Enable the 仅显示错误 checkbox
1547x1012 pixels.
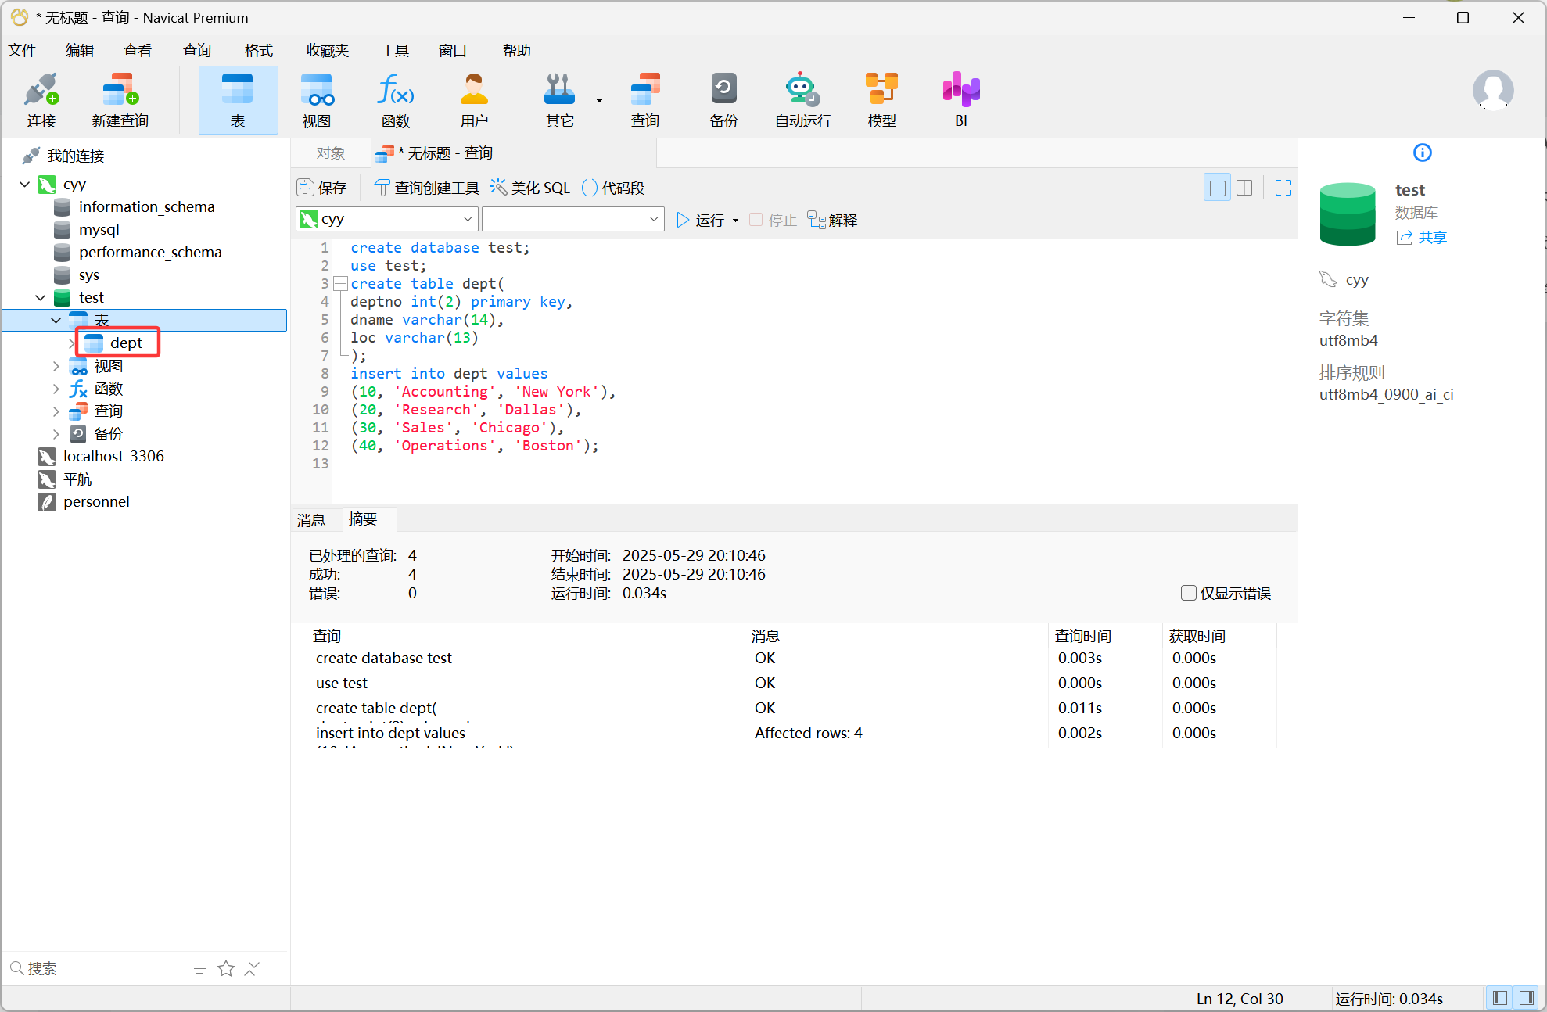(1189, 593)
